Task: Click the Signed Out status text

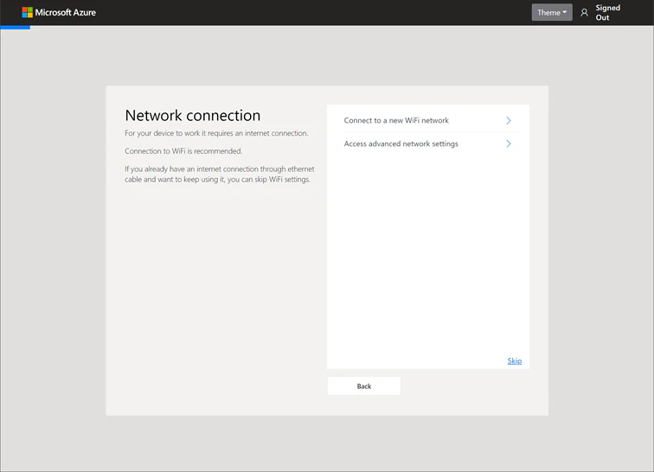Action: (607, 12)
